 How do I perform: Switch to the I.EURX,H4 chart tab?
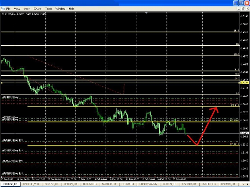point(128,184)
